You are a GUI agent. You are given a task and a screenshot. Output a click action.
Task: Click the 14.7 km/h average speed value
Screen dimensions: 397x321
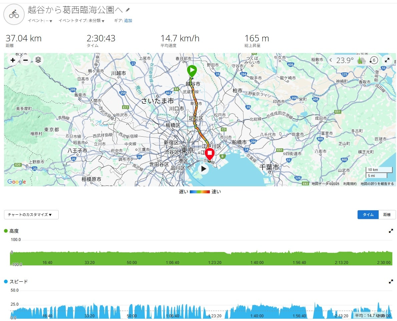click(x=180, y=38)
